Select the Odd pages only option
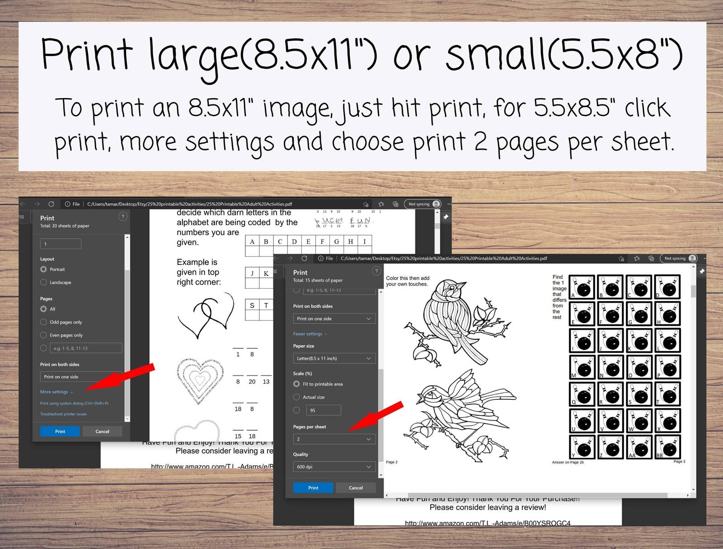 pyautogui.click(x=44, y=322)
